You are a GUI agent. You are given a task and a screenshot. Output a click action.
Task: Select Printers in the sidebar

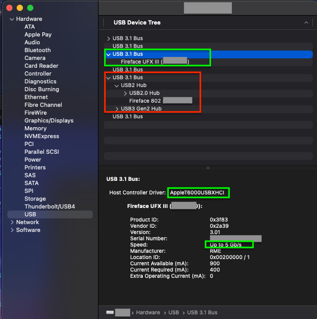pyautogui.click(x=35, y=167)
